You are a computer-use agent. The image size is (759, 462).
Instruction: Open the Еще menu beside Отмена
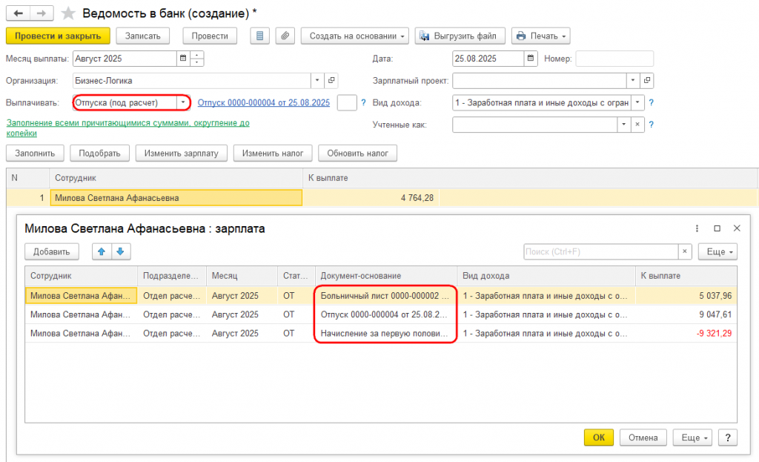click(x=693, y=438)
